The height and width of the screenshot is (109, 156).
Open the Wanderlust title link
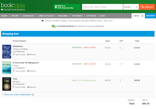click(18, 46)
